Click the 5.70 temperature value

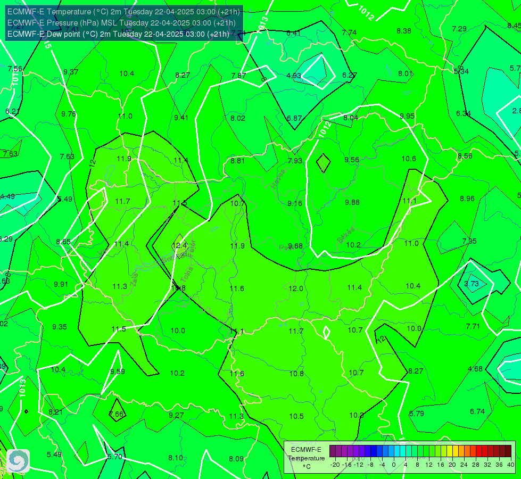(114, 457)
